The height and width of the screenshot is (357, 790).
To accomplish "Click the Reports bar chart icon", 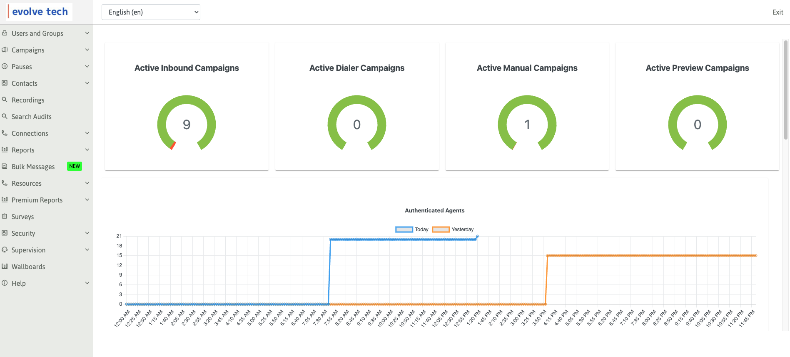I will tap(5, 150).
